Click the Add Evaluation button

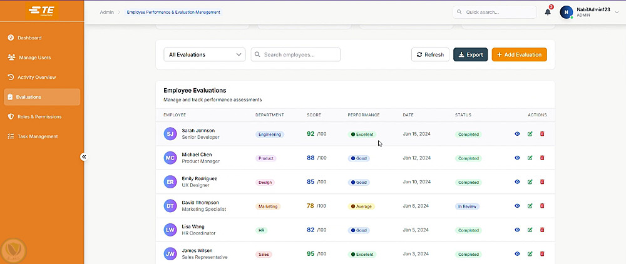pos(519,55)
